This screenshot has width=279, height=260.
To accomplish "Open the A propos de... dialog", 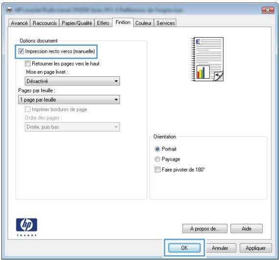I will coord(205,229).
